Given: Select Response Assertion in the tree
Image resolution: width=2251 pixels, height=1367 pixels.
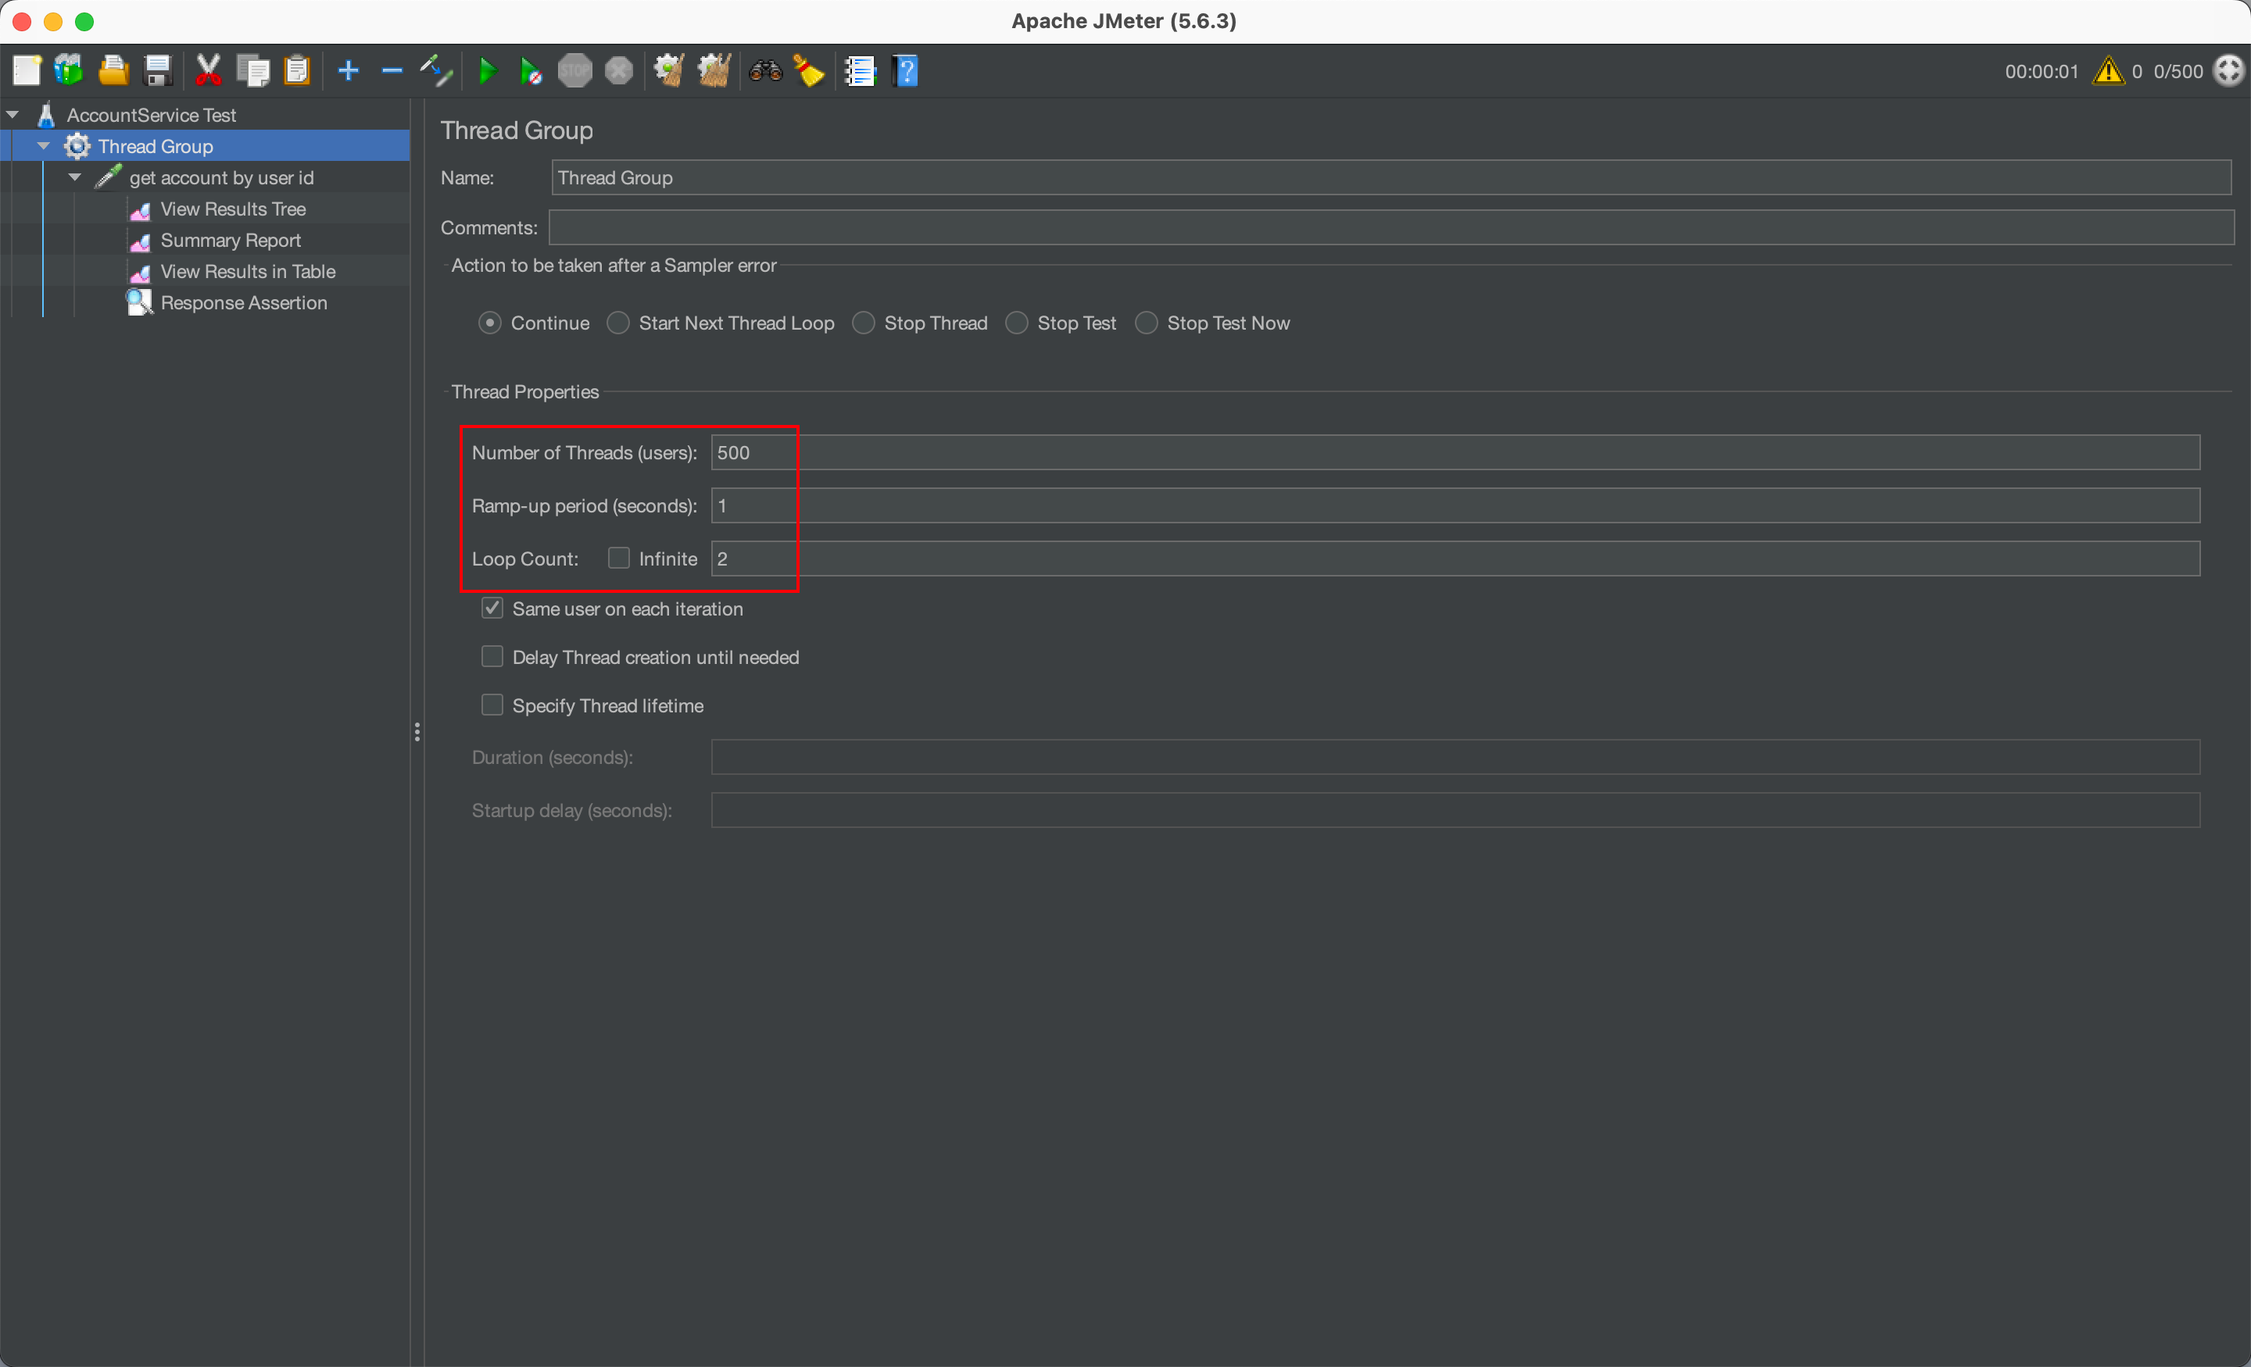Looking at the screenshot, I should [x=243, y=302].
